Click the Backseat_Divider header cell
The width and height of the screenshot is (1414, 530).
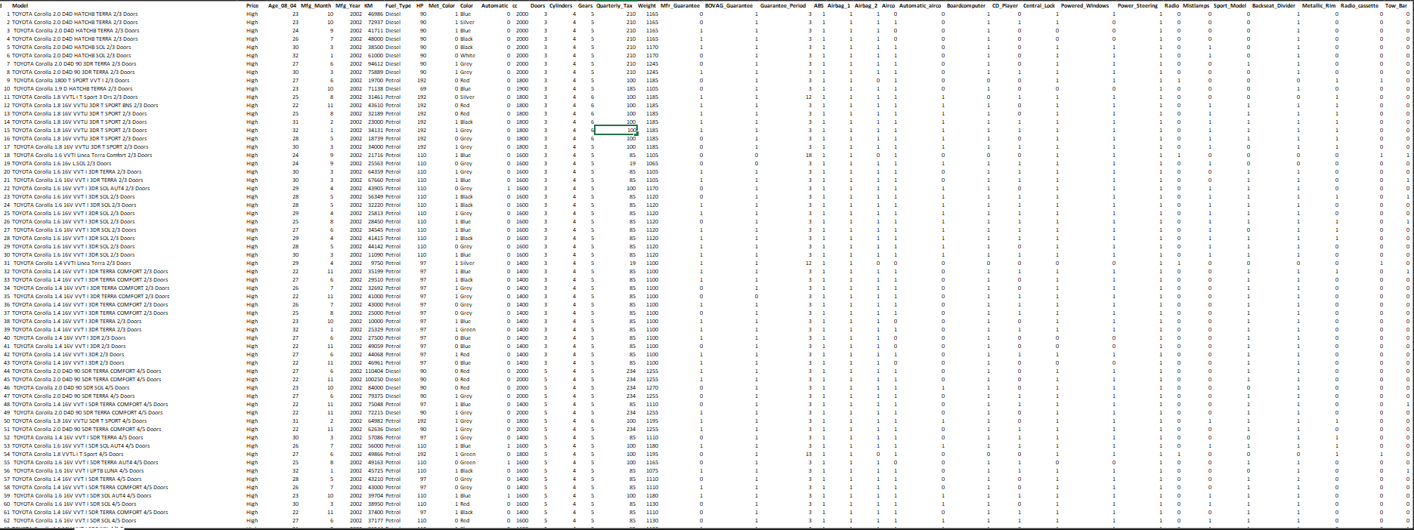(x=1273, y=5)
